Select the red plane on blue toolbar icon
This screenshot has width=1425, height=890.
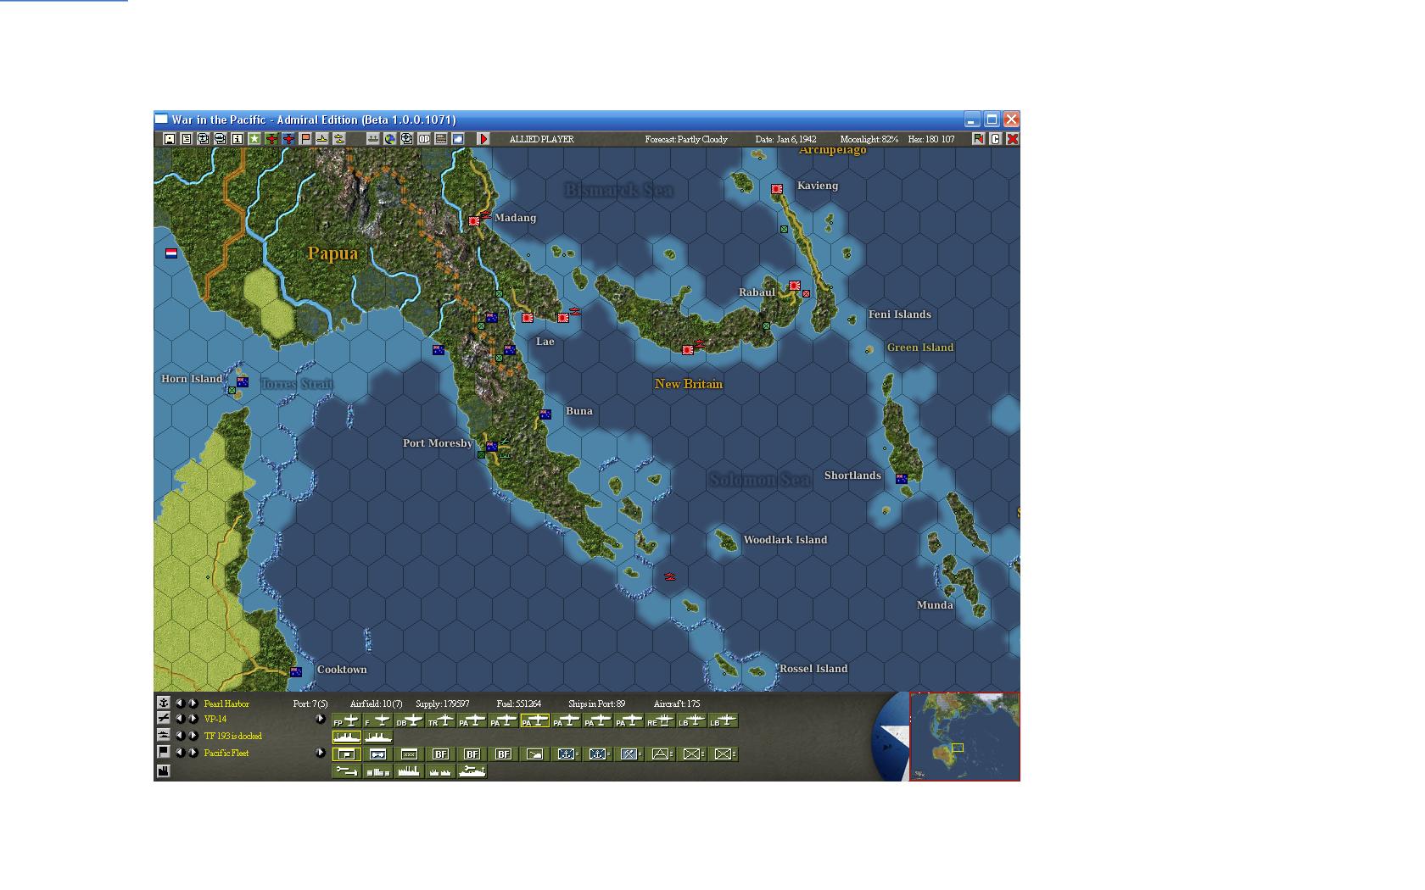pyautogui.click(x=288, y=139)
